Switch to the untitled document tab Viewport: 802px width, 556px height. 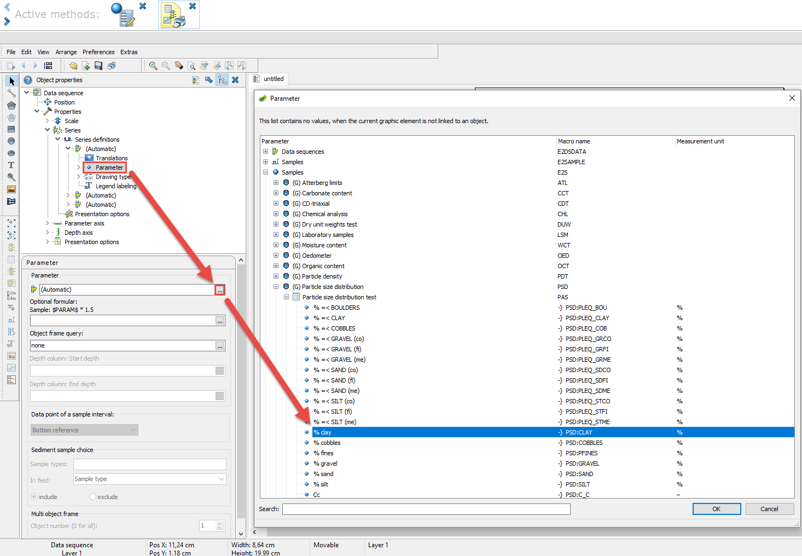tap(269, 79)
